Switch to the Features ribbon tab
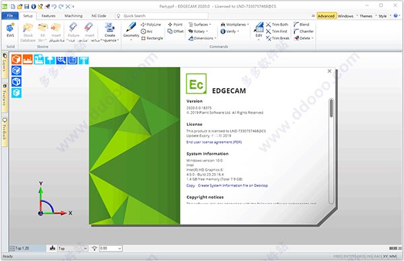 [48, 15]
